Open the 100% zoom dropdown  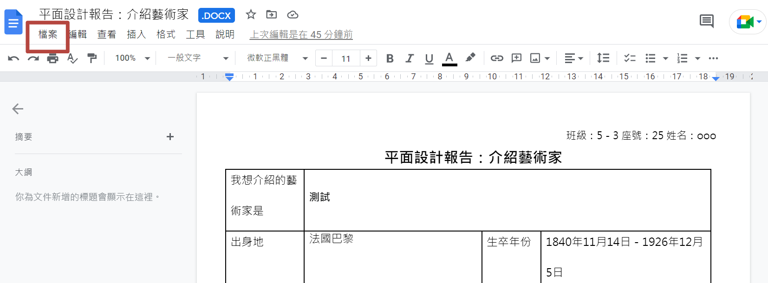pos(132,58)
